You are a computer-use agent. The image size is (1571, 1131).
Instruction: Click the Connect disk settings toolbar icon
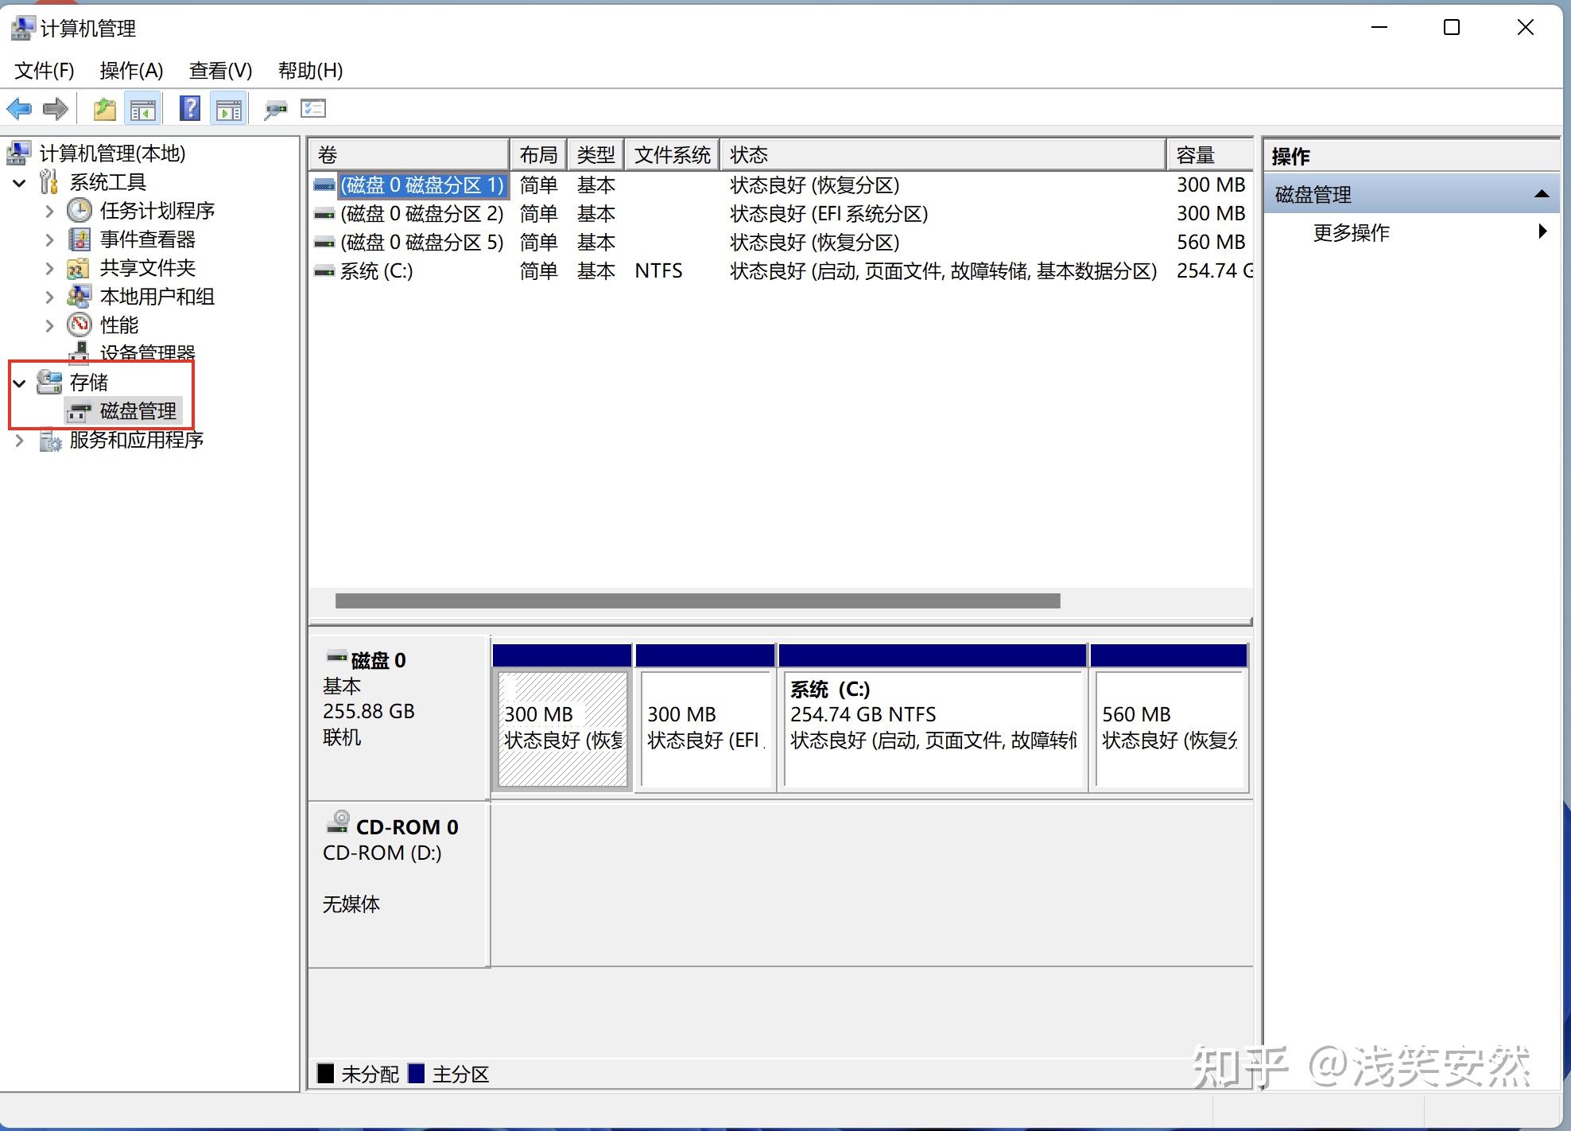click(275, 109)
